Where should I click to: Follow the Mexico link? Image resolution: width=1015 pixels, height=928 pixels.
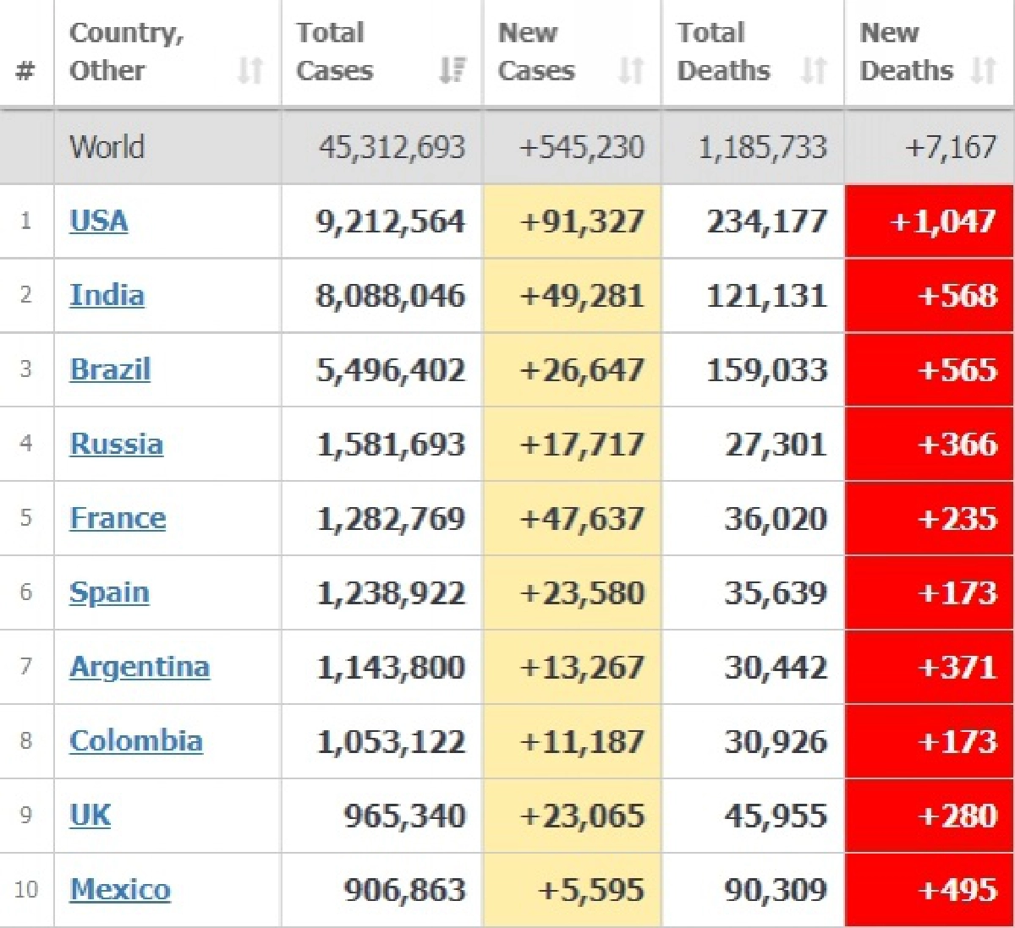click(x=120, y=891)
